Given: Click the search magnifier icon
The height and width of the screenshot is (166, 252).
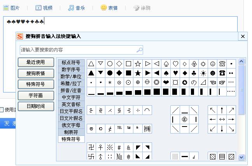Looking at the screenshot, I should [x=139, y=50].
